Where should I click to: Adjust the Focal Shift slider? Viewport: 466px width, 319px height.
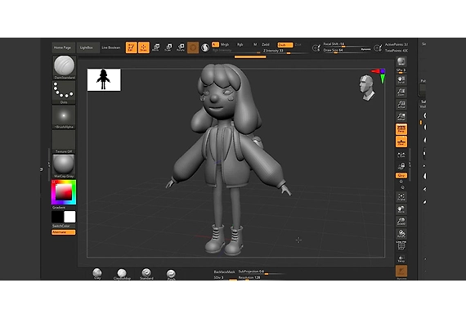(347, 44)
